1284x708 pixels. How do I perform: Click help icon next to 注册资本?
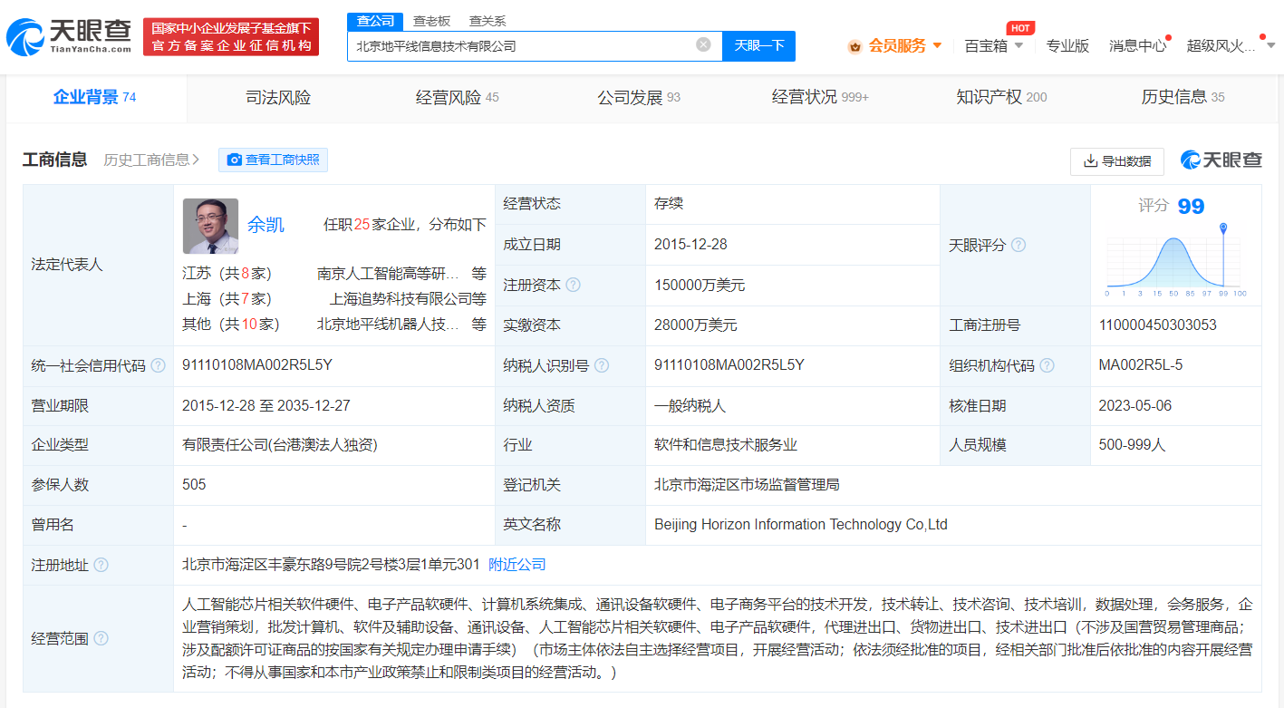(573, 285)
